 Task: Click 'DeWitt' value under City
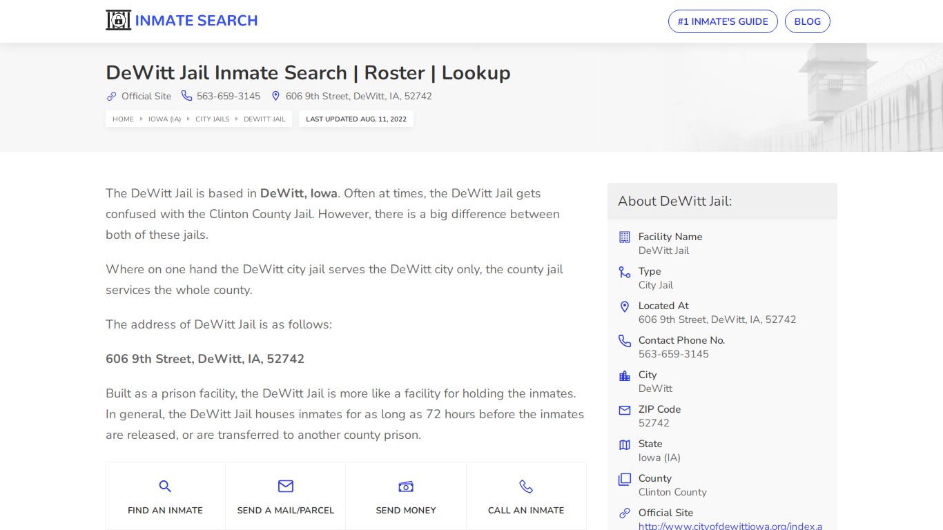(x=655, y=389)
